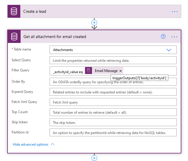Open the Create a lead ellipsis menu

point(174,12)
